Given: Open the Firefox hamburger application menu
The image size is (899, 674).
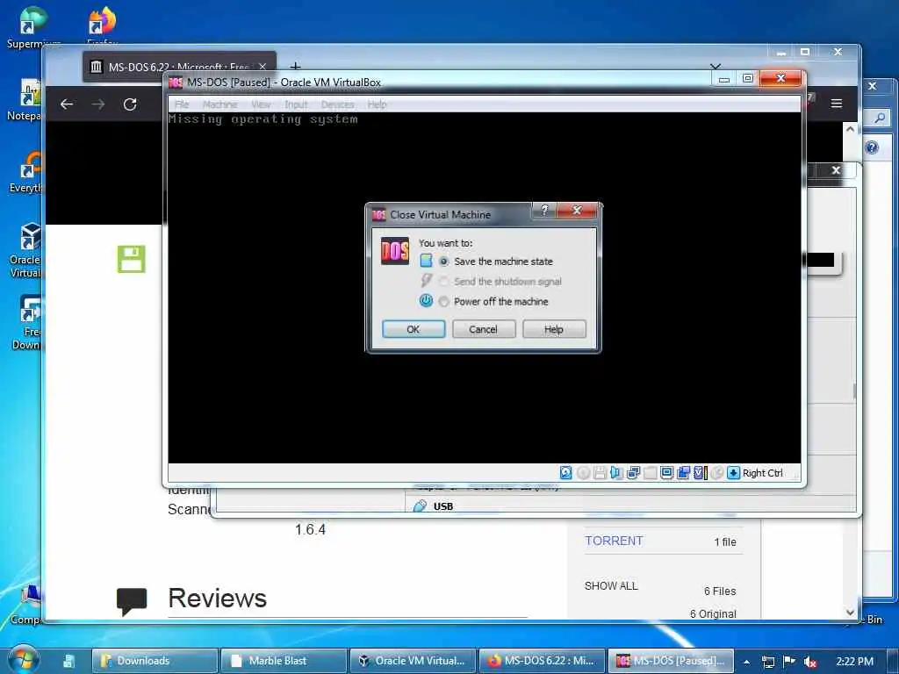Looking at the screenshot, I should [x=837, y=104].
